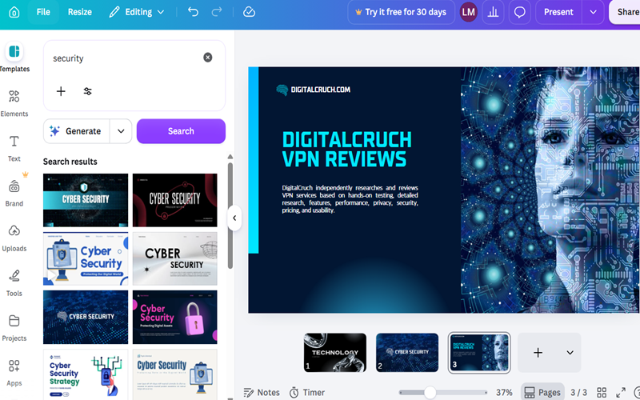Undo the last action

[193, 12]
